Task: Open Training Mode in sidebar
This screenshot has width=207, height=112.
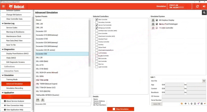Action: (x=12, y=80)
